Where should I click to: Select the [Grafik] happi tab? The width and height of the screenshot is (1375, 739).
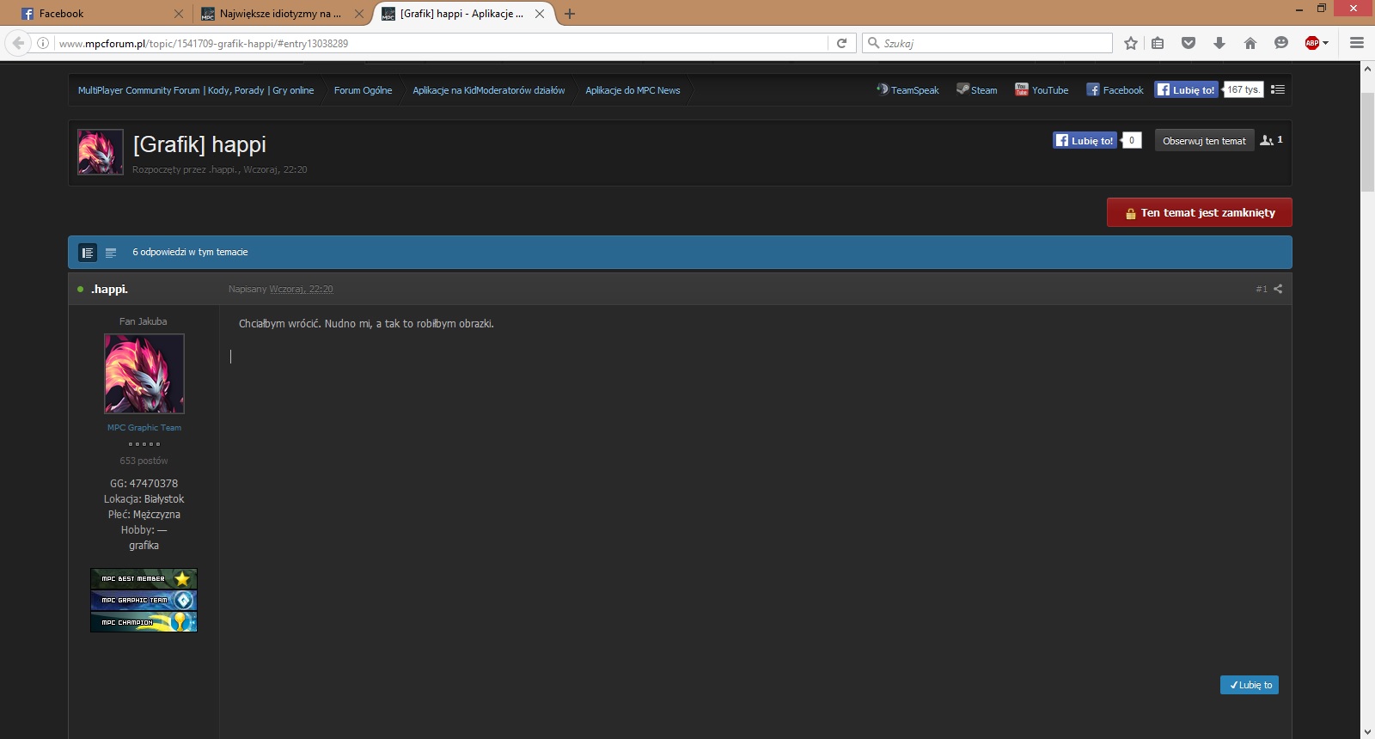[462, 14]
